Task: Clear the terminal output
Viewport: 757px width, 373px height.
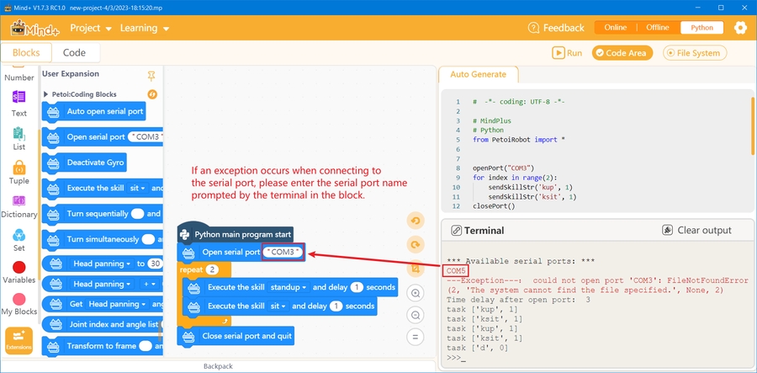Action: 696,230
